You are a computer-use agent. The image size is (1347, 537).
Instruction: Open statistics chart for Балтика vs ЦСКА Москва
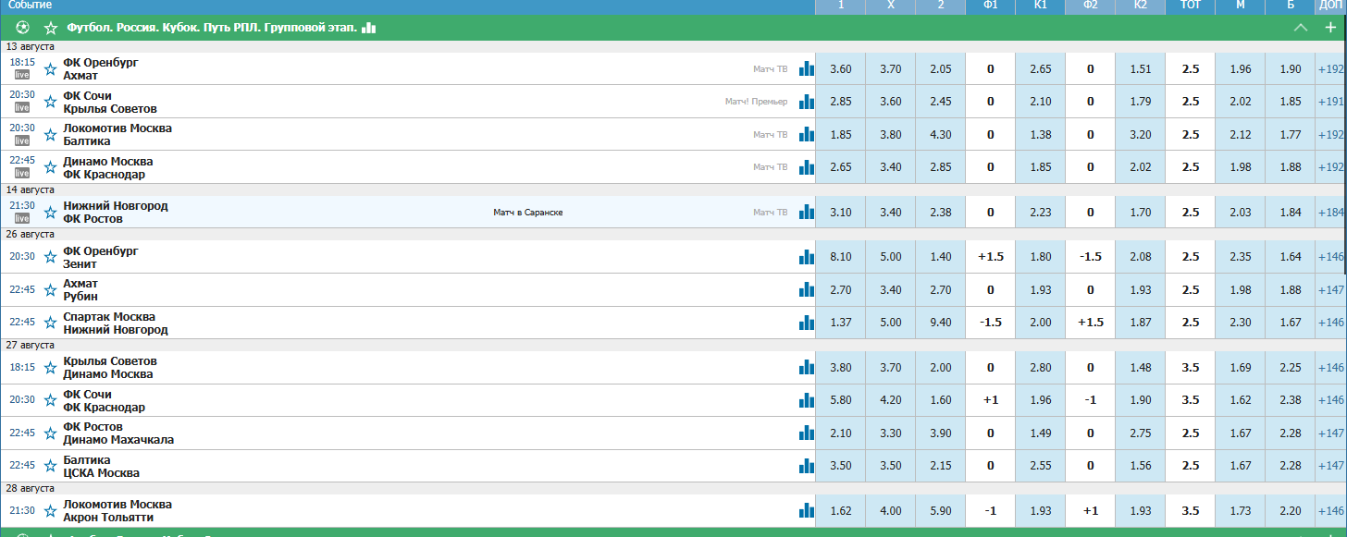coord(807,466)
